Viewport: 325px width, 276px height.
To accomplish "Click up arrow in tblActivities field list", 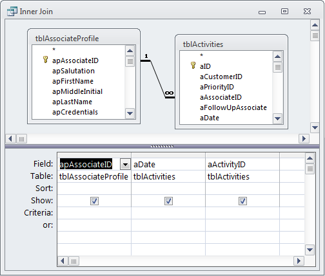I will click(277, 57).
